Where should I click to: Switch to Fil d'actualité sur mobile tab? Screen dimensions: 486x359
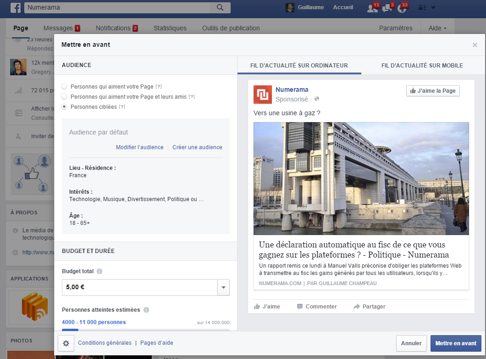422,66
